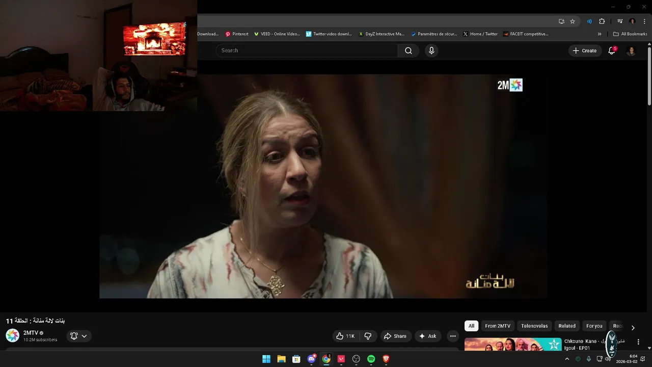Open the Chkoune Kane Igoul EP01 thumbnail
The height and width of the screenshot is (367, 652).
(513, 345)
